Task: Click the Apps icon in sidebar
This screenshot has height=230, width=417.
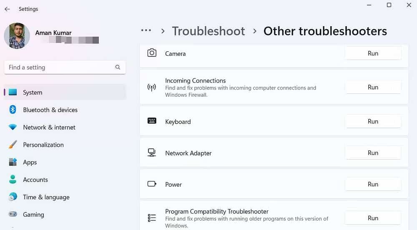Action: 13,162
